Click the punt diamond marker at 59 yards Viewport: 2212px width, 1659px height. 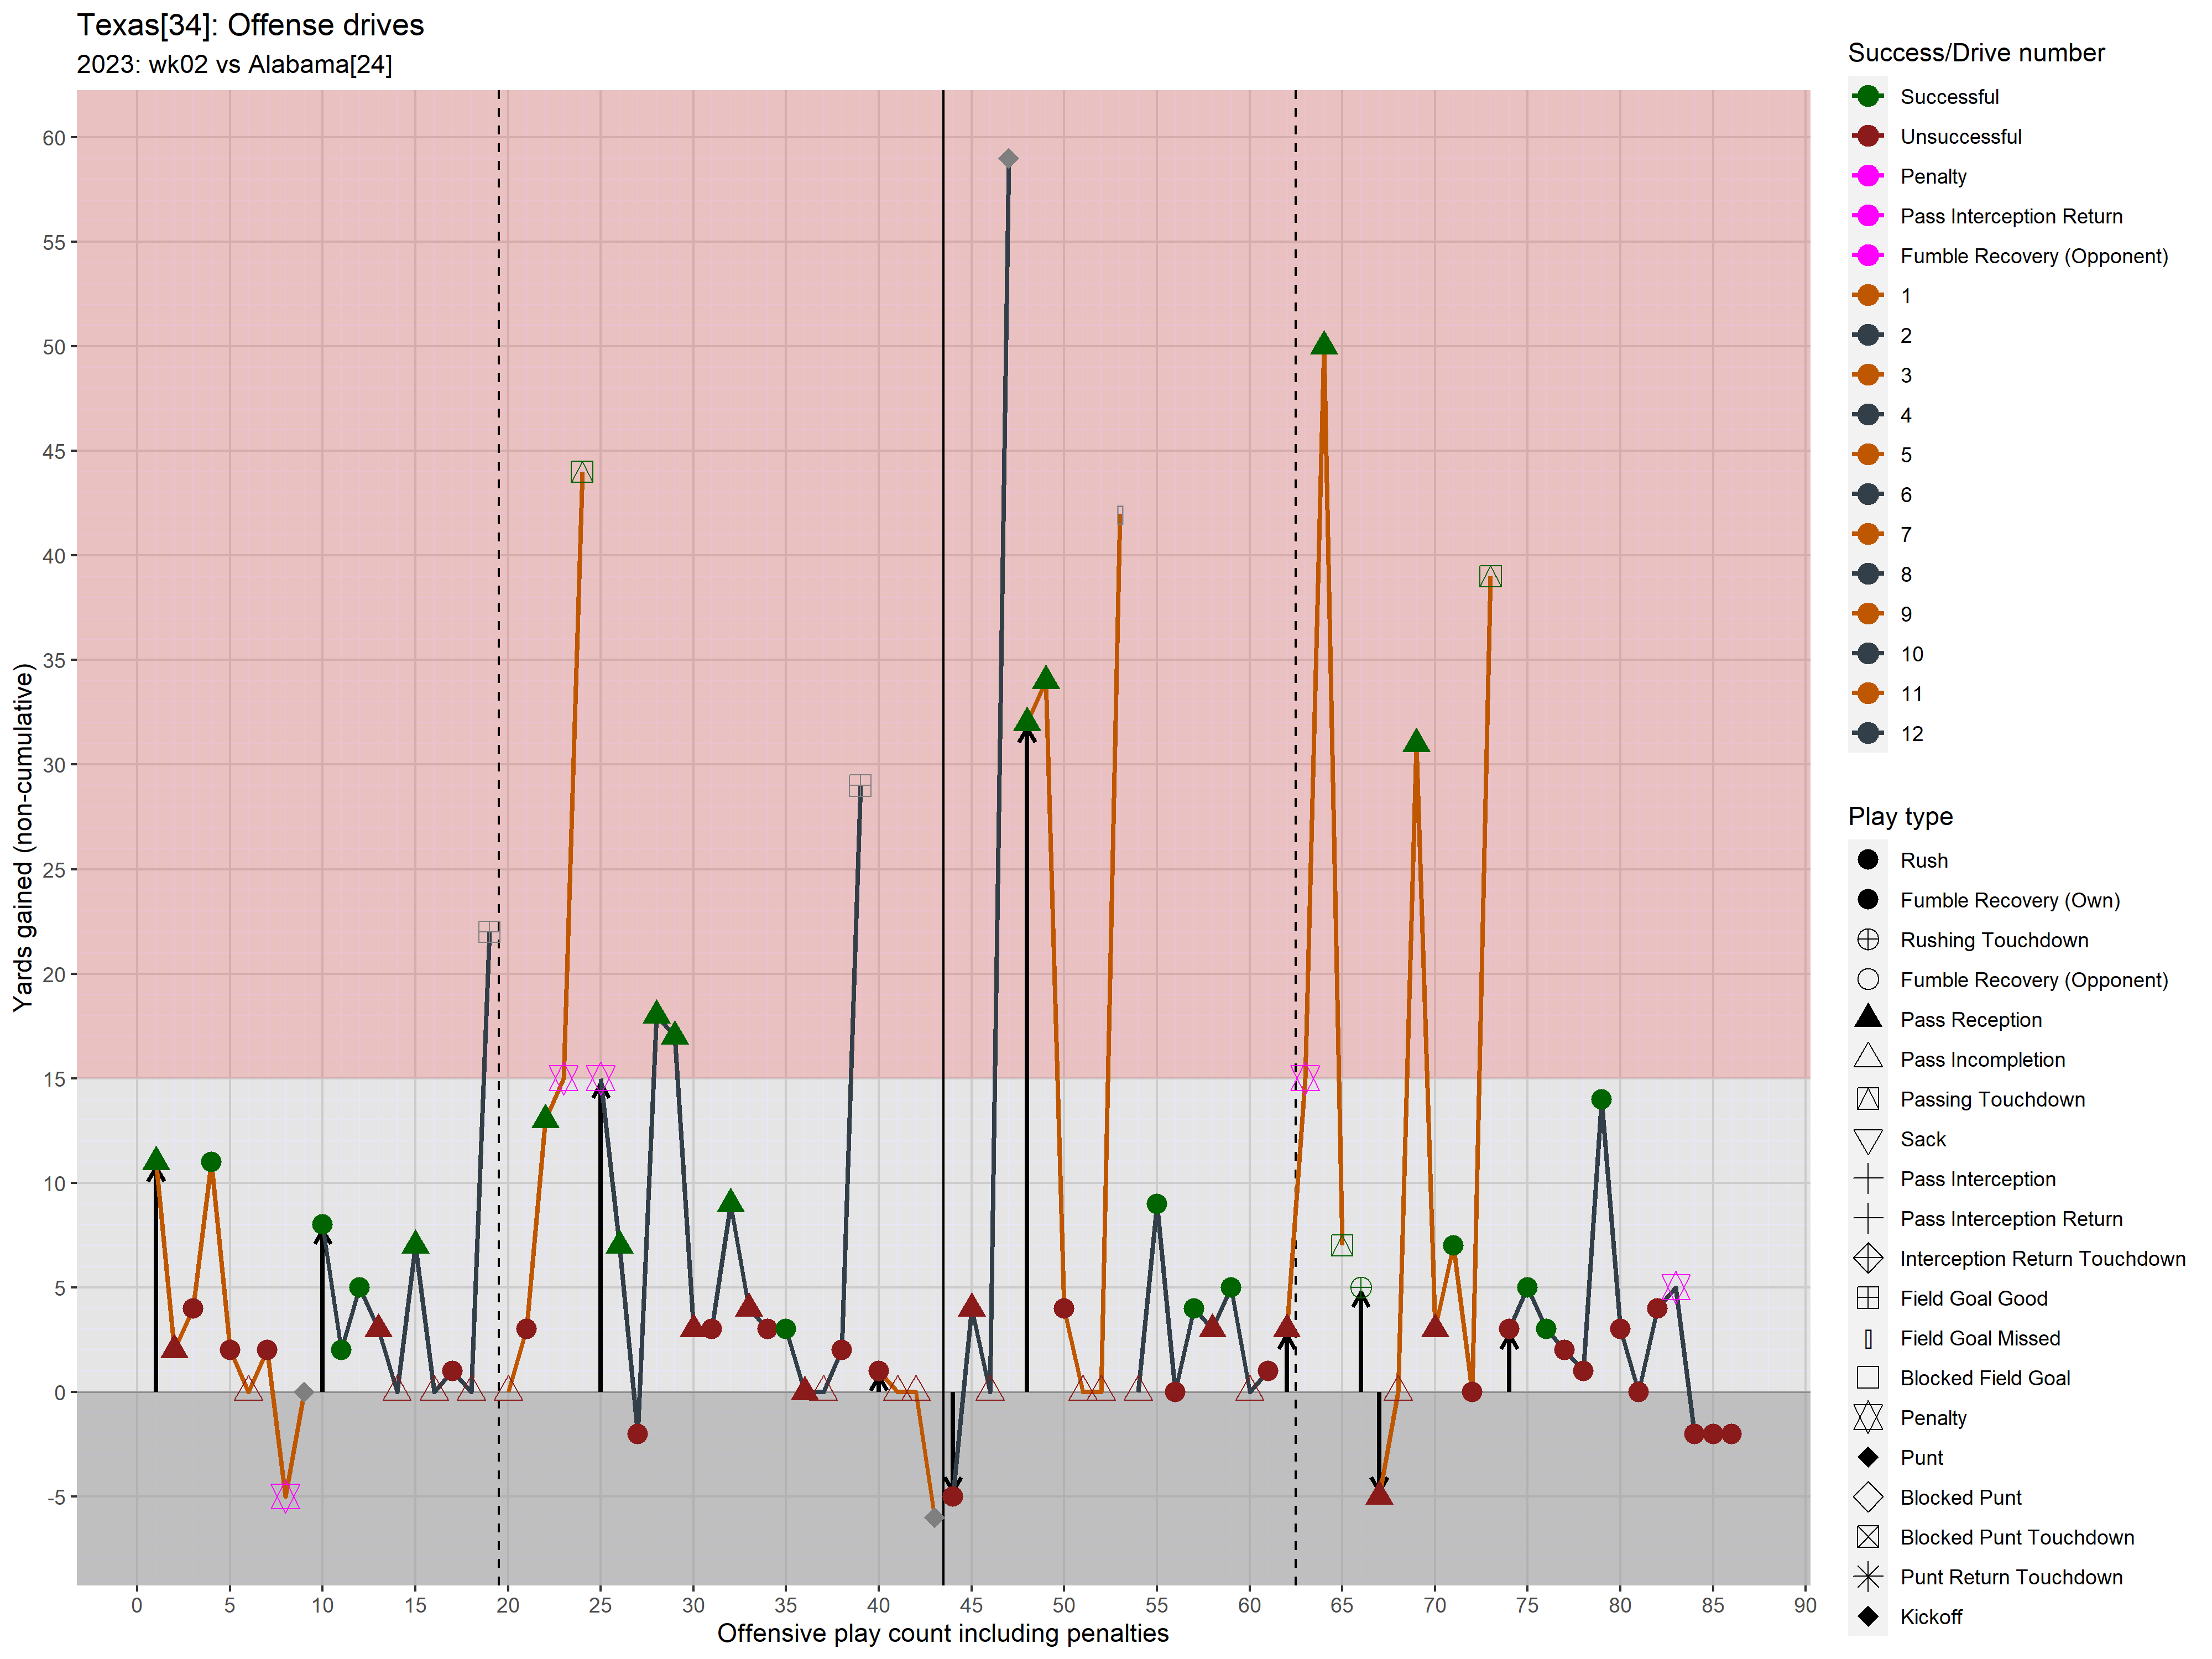(x=1008, y=158)
